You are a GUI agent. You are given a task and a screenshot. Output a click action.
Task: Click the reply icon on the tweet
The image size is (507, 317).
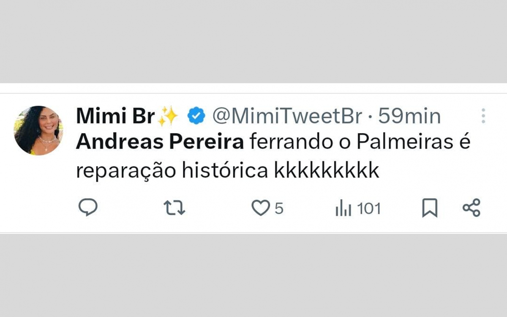[88, 207]
